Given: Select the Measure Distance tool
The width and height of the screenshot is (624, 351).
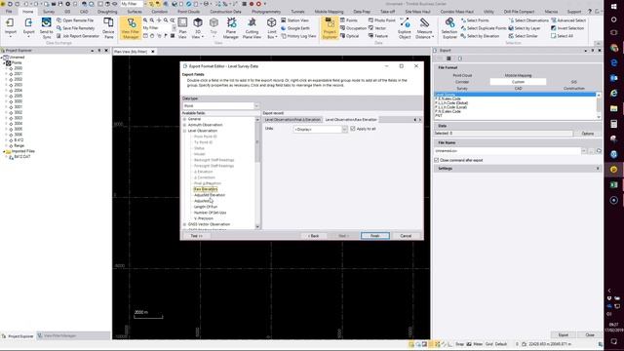Looking at the screenshot, I should [x=425, y=27].
